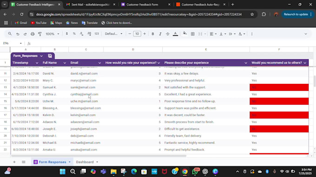Open File Explorer from the taskbar
This screenshot has height=177, width=316.
tap(113, 171)
